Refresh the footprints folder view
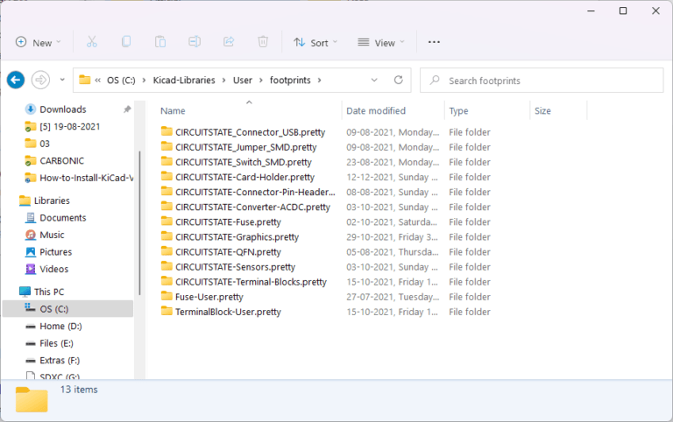Screen dimensions: 673x422 pos(398,81)
